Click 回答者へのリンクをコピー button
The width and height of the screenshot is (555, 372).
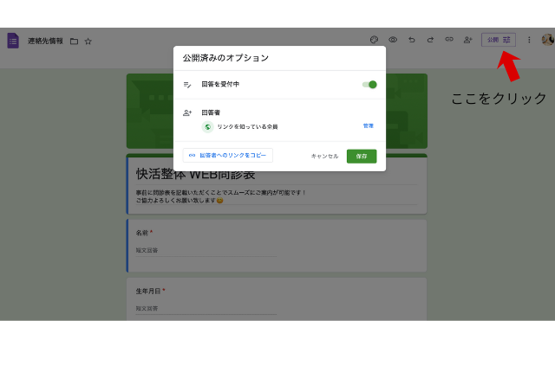pyautogui.click(x=227, y=156)
